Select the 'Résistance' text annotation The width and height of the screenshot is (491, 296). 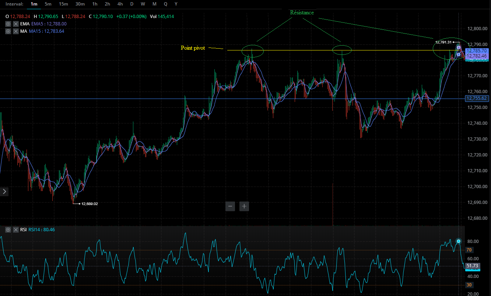click(302, 13)
